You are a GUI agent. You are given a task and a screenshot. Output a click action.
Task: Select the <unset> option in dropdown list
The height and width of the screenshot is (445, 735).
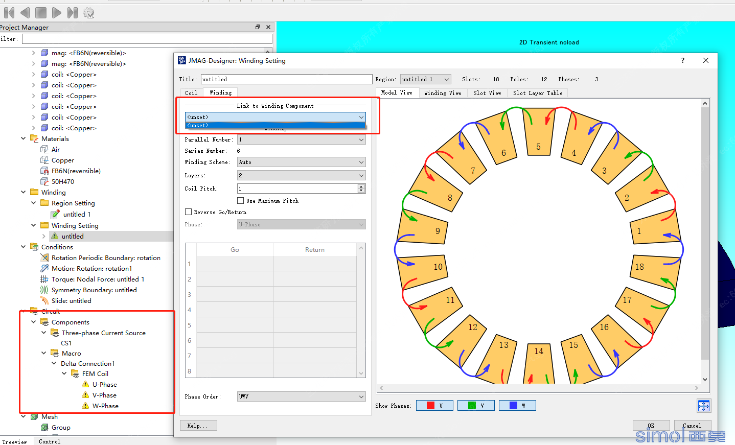click(275, 125)
